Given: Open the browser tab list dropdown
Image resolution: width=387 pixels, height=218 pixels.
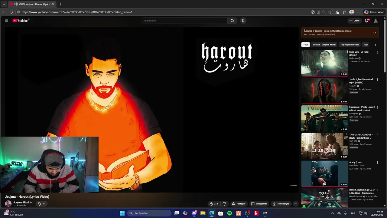Looking at the screenshot, I should point(4,4).
